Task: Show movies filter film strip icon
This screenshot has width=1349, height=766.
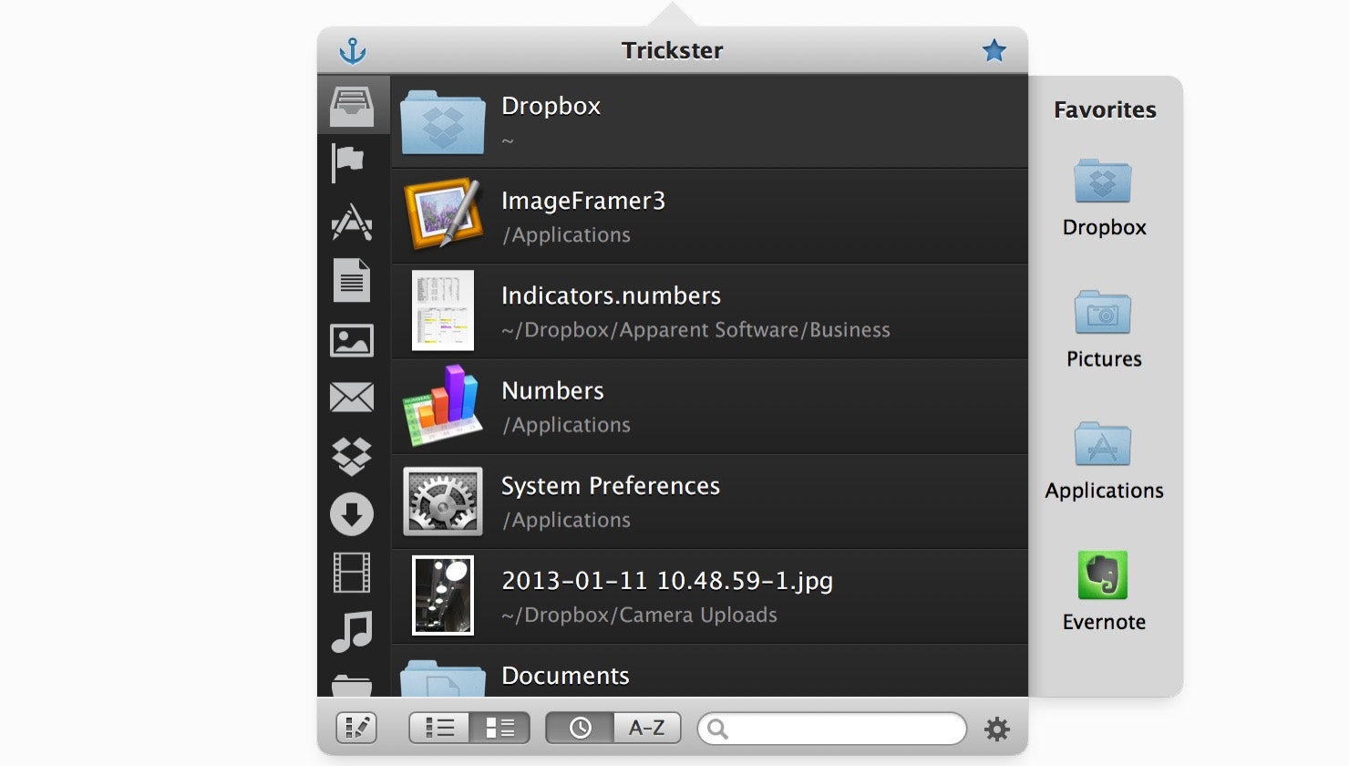Action: click(352, 573)
